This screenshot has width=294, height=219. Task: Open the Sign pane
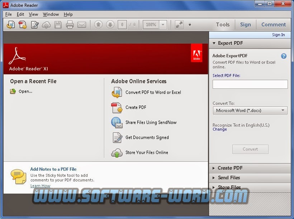(x=246, y=25)
